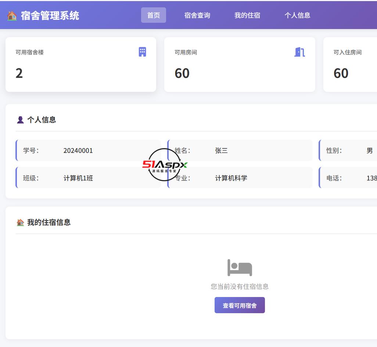Click the gender value 男
This screenshot has height=347, width=377.
click(x=370, y=151)
